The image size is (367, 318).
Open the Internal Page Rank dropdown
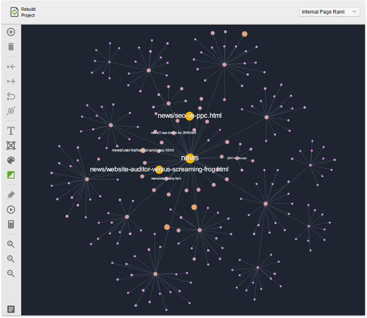330,12
